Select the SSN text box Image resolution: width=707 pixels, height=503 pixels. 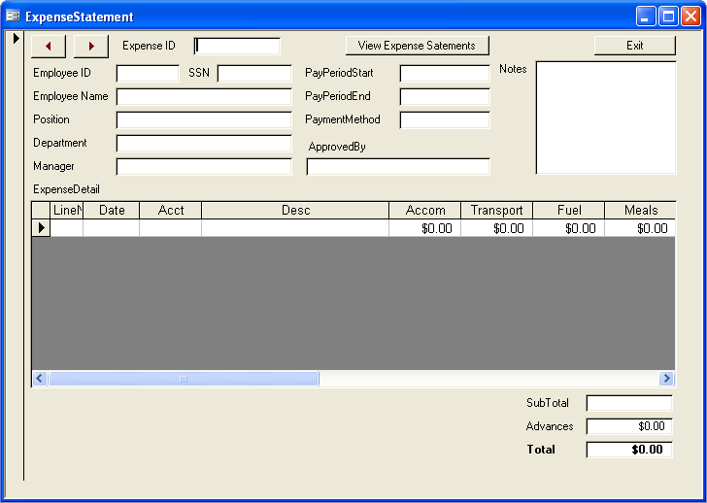pyautogui.click(x=254, y=73)
